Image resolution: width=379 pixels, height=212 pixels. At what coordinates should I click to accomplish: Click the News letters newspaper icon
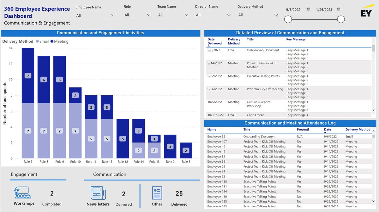(x=98, y=193)
